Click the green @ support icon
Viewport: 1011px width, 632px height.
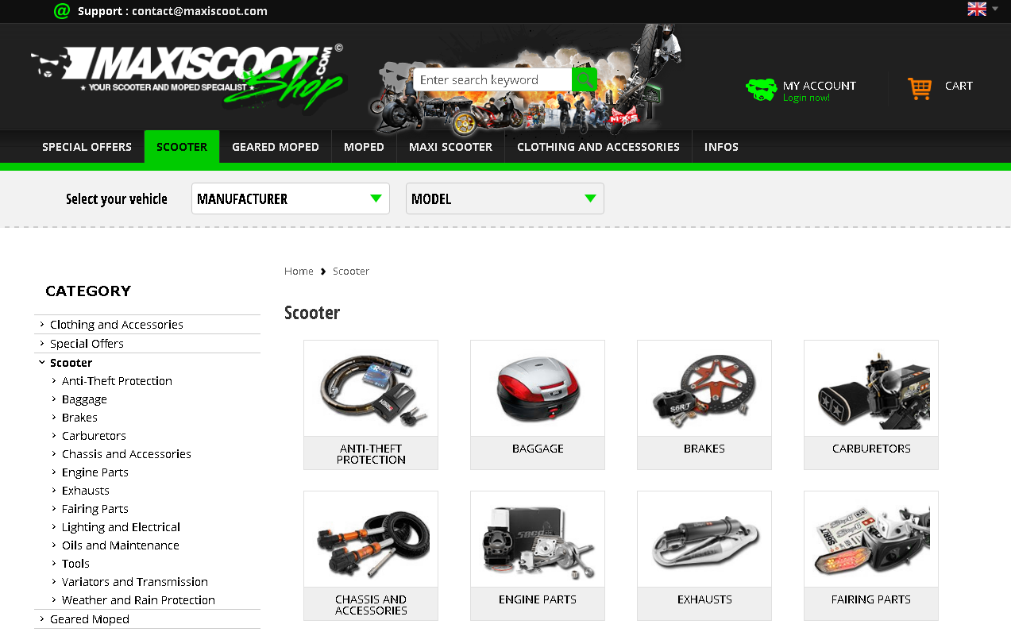[62, 10]
